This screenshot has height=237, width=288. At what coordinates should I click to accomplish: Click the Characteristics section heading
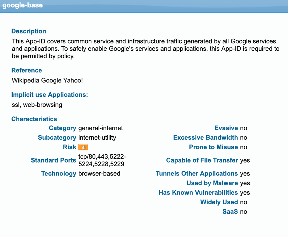coord(34,119)
